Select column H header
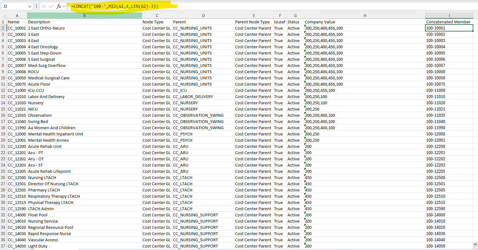Screen dimensions: 478x250 tap(365, 16)
